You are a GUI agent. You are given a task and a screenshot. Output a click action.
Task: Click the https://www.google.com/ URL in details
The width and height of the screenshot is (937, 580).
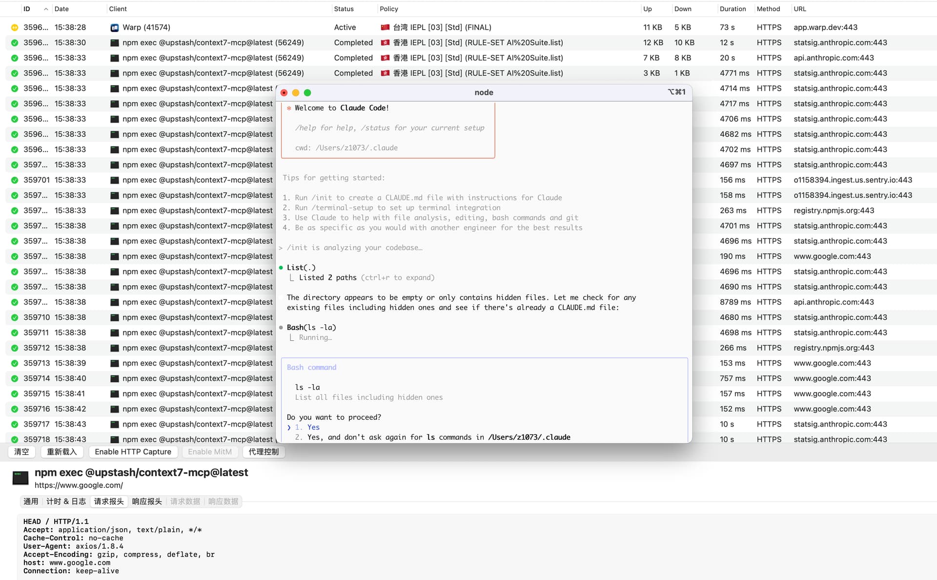click(x=79, y=485)
